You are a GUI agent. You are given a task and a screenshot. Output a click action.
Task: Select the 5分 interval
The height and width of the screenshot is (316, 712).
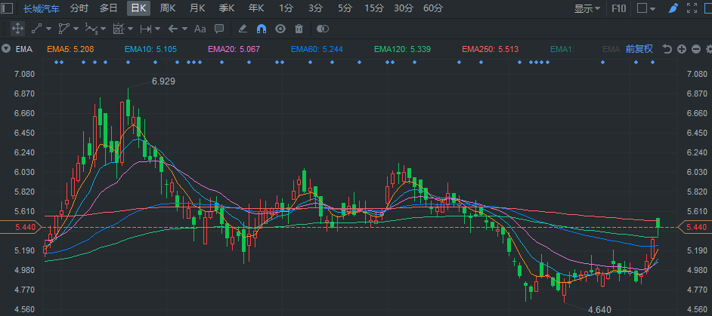point(345,8)
